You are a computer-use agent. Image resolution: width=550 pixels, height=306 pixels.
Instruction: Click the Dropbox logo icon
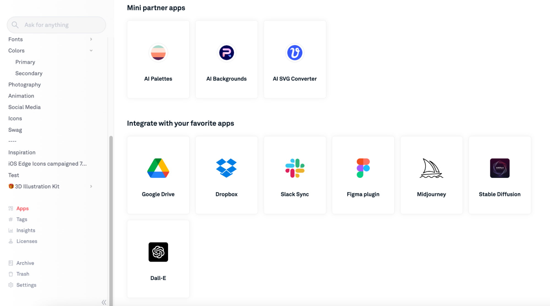(226, 168)
